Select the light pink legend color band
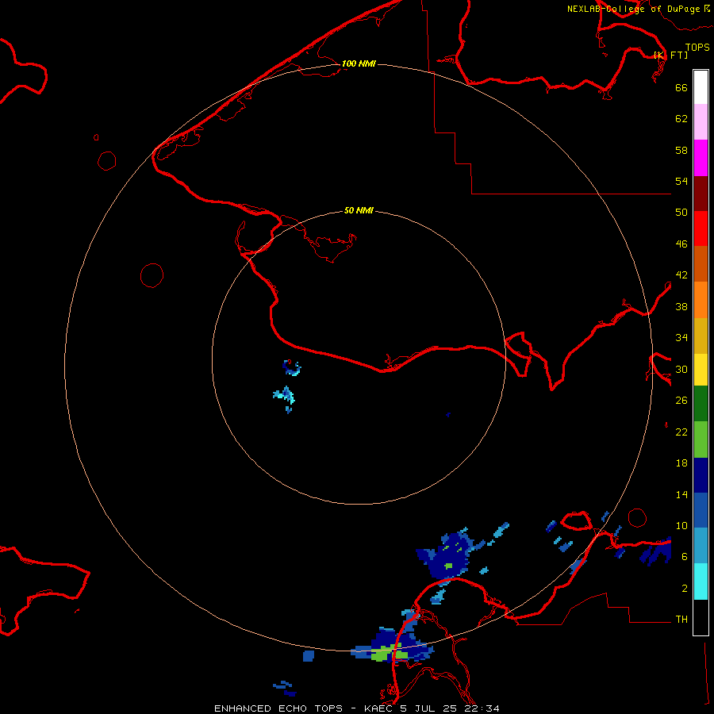The width and height of the screenshot is (714, 714). pos(701,122)
